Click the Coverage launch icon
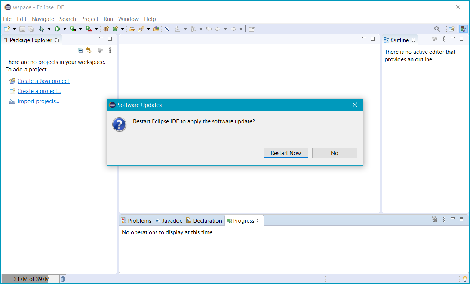This screenshot has height=284, width=470. [73, 29]
